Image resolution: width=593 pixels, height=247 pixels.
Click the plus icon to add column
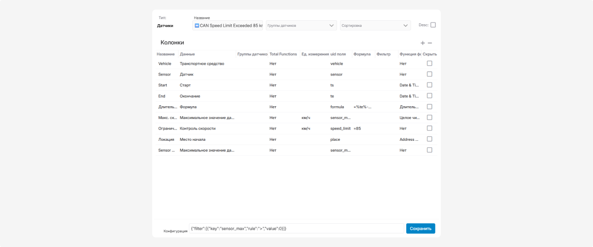tap(423, 43)
